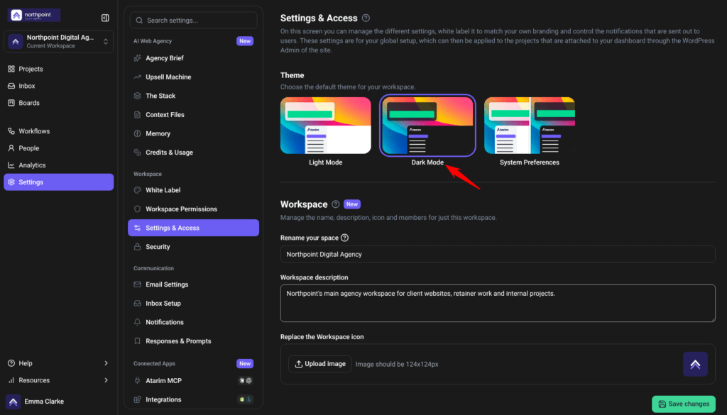Open Inbox Setup page
Screen dimensions: 727x415
point(193,304)
